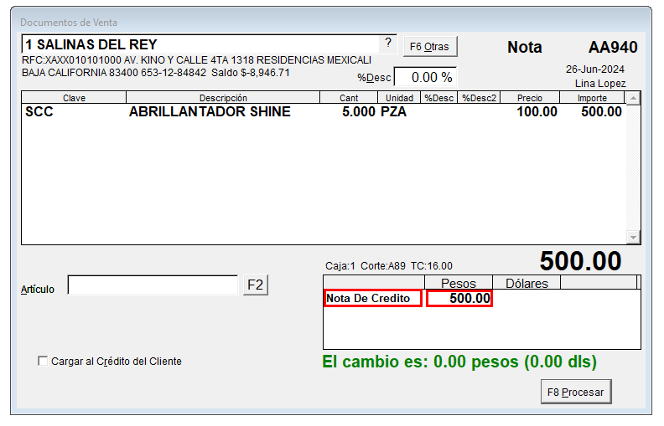Select the customer name field SALINAS DEL REY
Image resolution: width=664 pixels, height=426 pixels.
(197, 44)
